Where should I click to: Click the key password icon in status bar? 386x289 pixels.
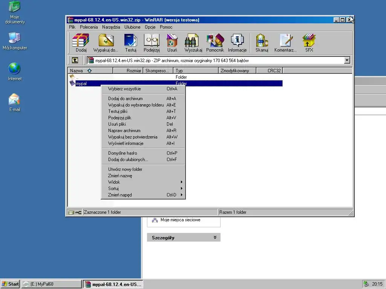(78, 212)
